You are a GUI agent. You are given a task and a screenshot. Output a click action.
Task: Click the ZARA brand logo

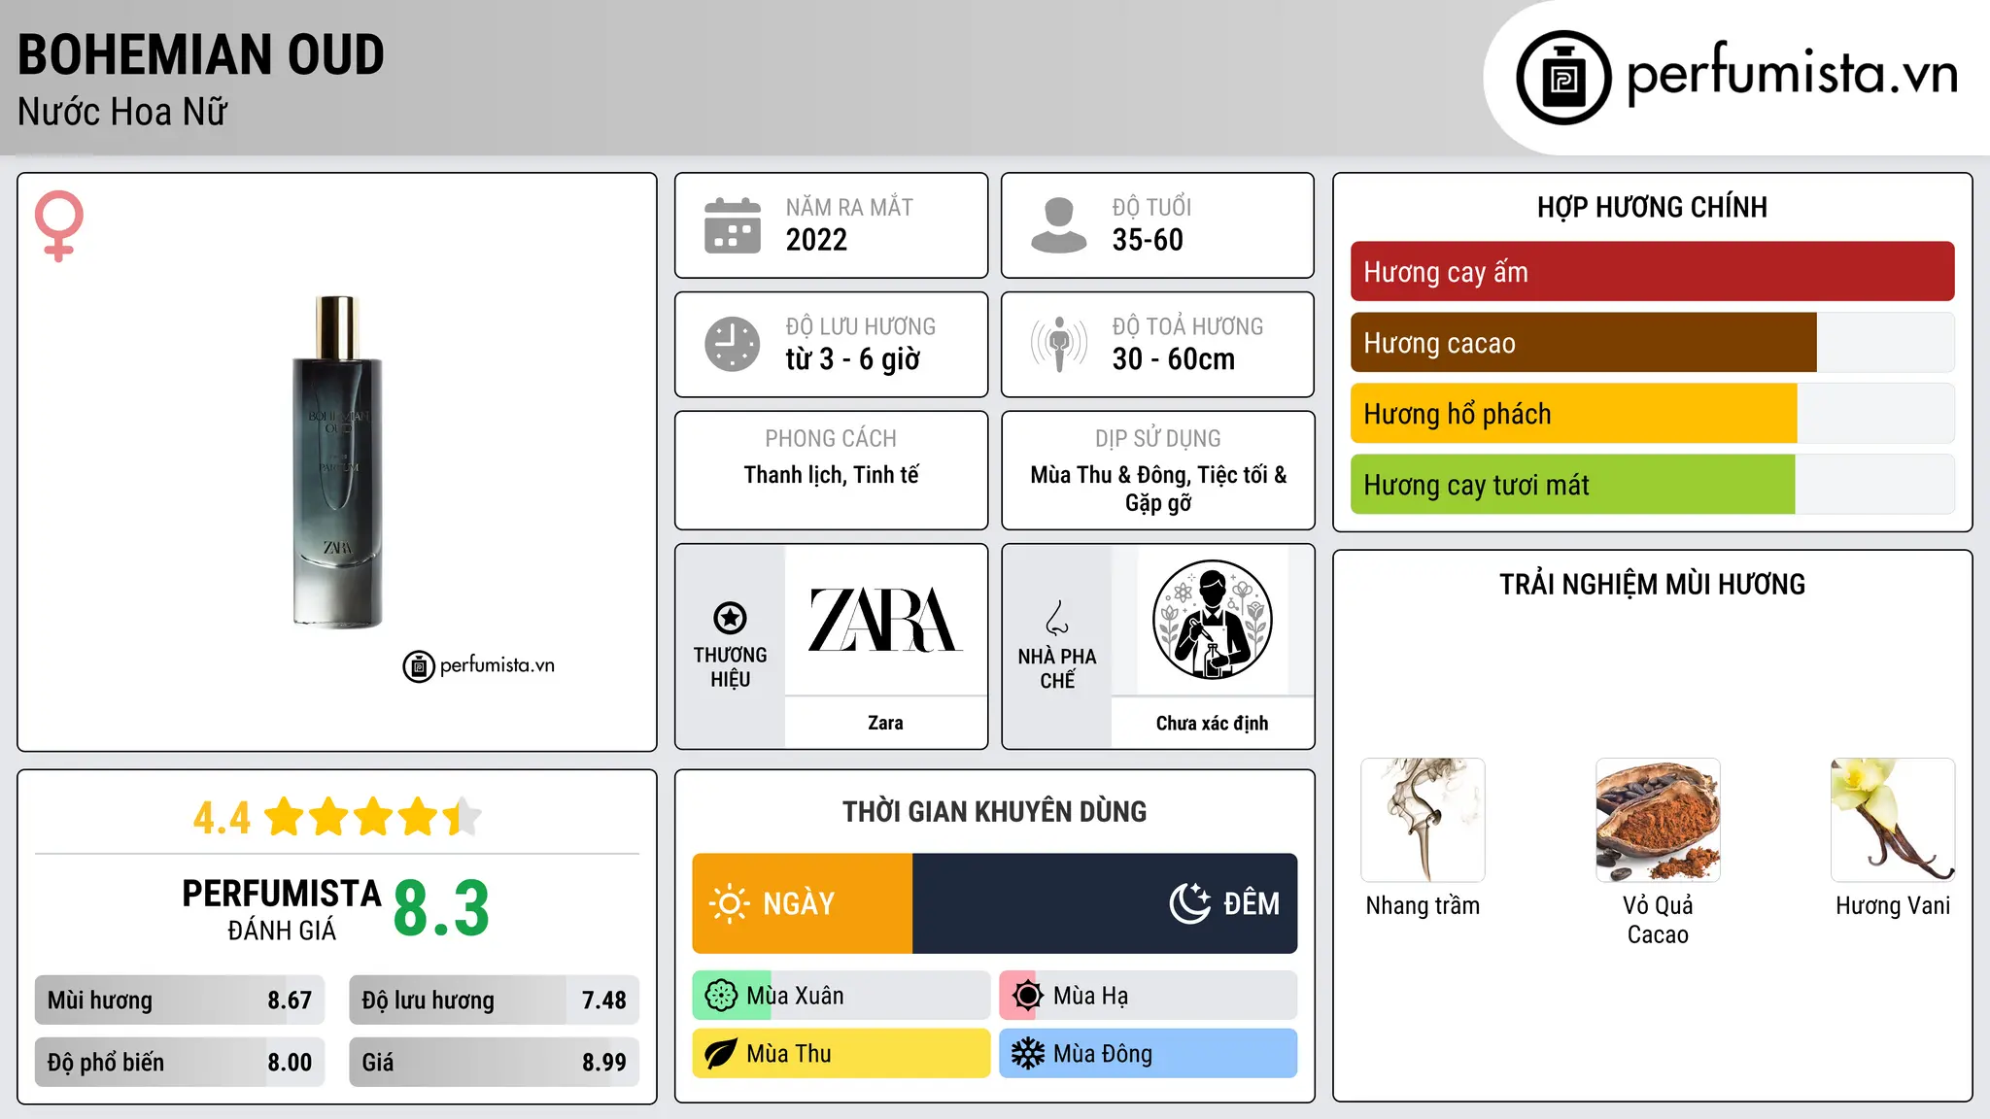click(885, 620)
